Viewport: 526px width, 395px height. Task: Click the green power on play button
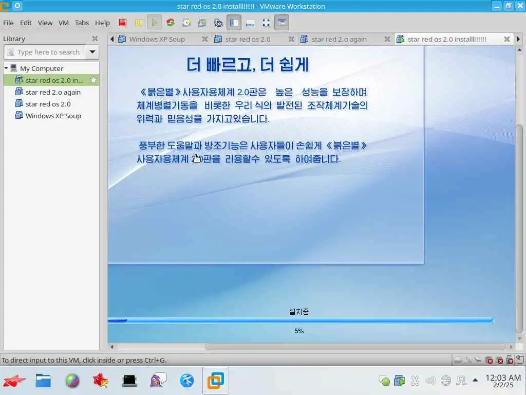(x=154, y=23)
